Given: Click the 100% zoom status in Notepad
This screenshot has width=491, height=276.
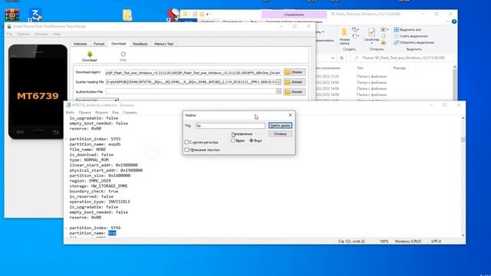Looking at the screenshot, I should tap(384, 242).
